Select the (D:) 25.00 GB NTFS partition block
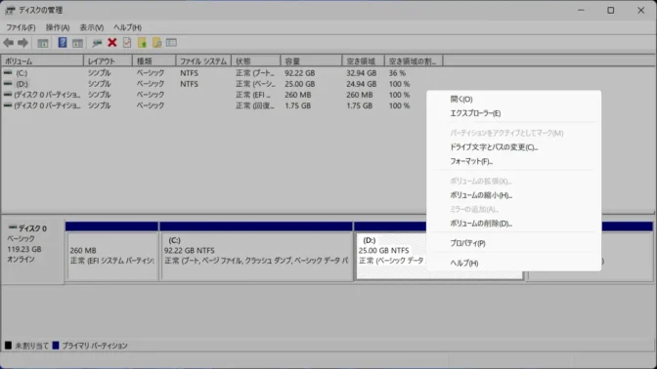Screen dimensions: 657x369 pos(391,256)
